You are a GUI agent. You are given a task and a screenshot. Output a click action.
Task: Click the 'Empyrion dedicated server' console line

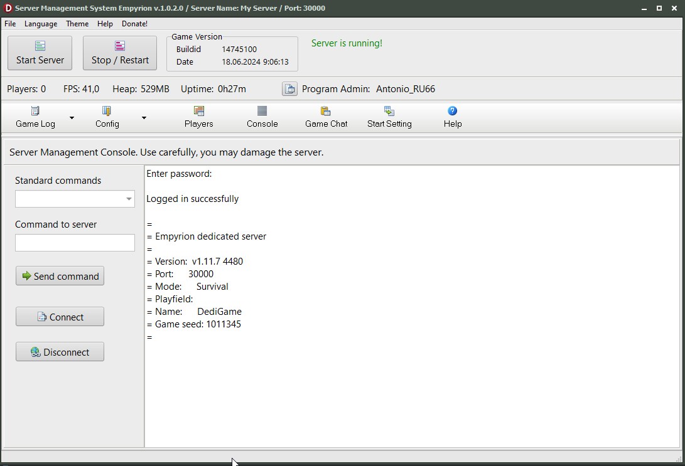(206, 236)
